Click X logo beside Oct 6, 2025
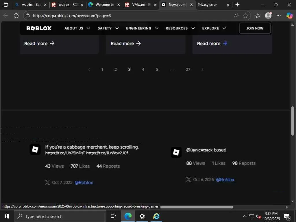Image resolution: width=296 pixels, height=222 pixels. [x=188, y=180]
